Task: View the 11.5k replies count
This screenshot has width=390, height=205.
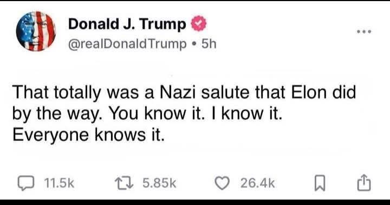Action: pyautogui.click(x=59, y=184)
